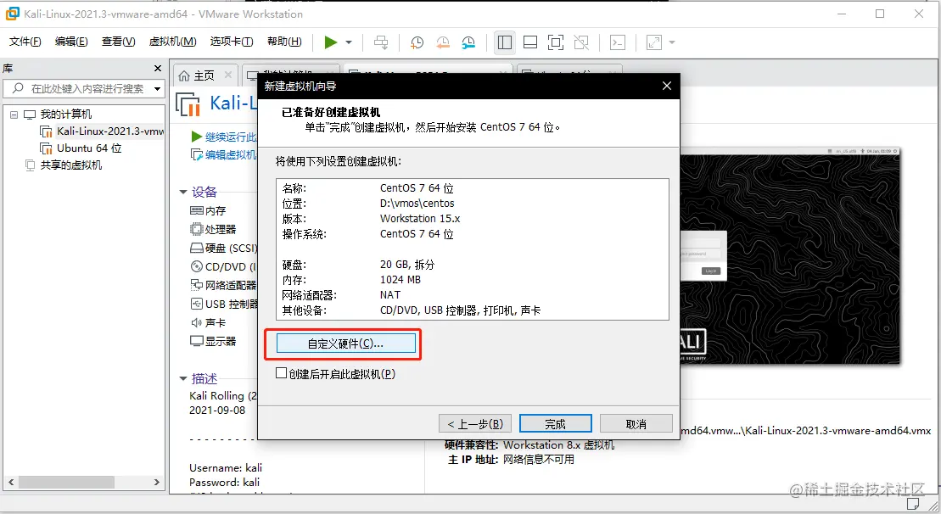This screenshot has width=941, height=514.
Task: Take a snapshot with the clock-plus icon
Action: (417, 42)
